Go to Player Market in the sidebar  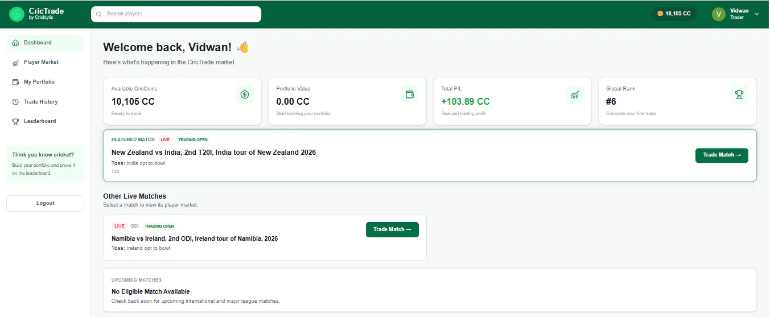pos(45,62)
